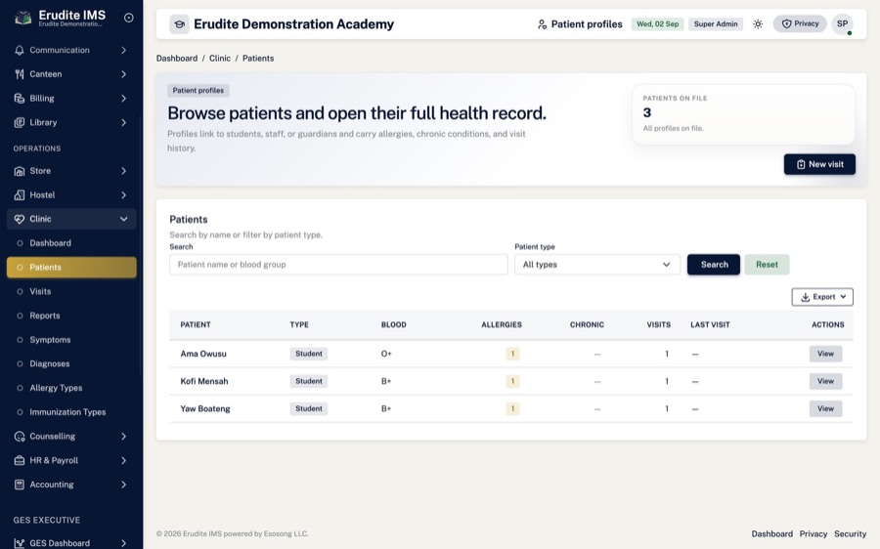Click the HR & Payroll briefcase icon
The height and width of the screenshot is (549, 880).
tap(20, 460)
